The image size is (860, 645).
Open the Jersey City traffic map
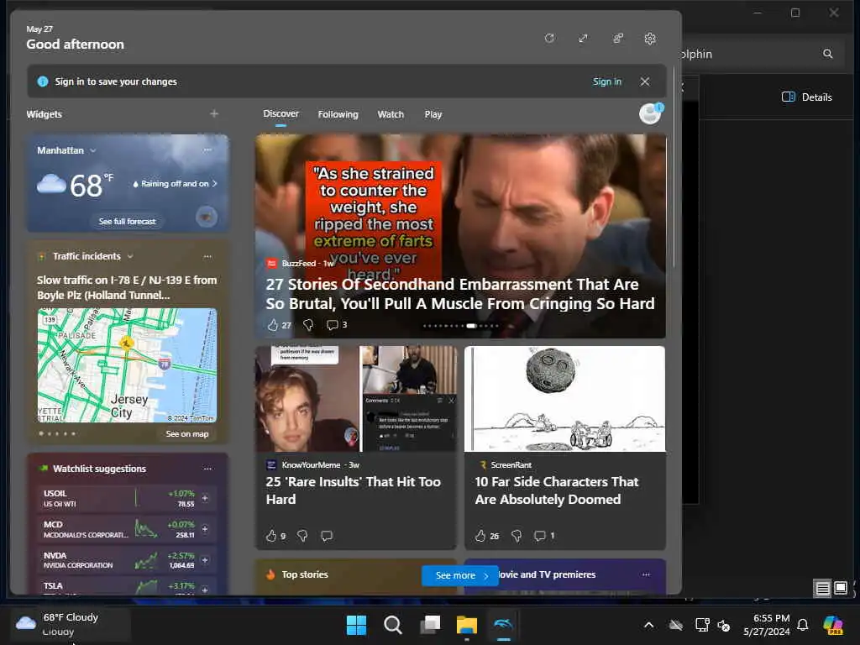tap(128, 365)
